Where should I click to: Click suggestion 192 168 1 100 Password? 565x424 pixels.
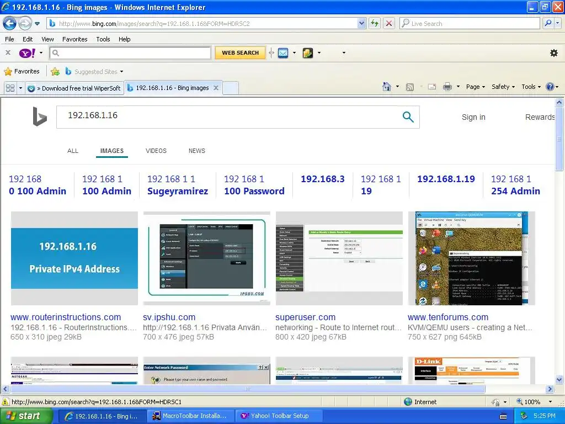[x=254, y=185]
